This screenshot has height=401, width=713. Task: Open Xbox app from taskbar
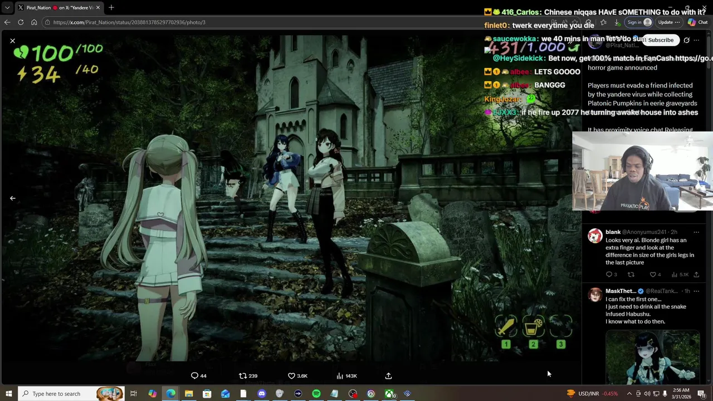click(389, 394)
